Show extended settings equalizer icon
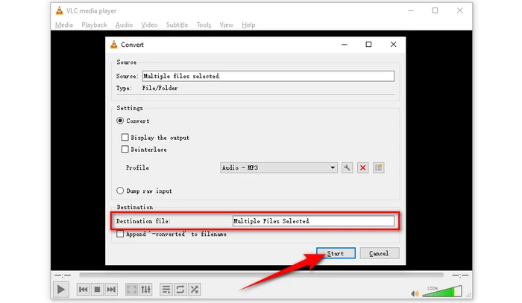The width and height of the screenshot is (522, 303). pyautogui.click(x=146, y=289)
